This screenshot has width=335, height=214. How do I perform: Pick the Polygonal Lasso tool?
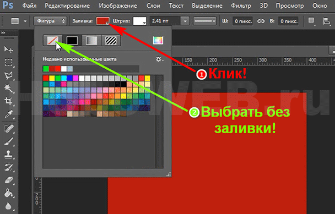(9, 75)
